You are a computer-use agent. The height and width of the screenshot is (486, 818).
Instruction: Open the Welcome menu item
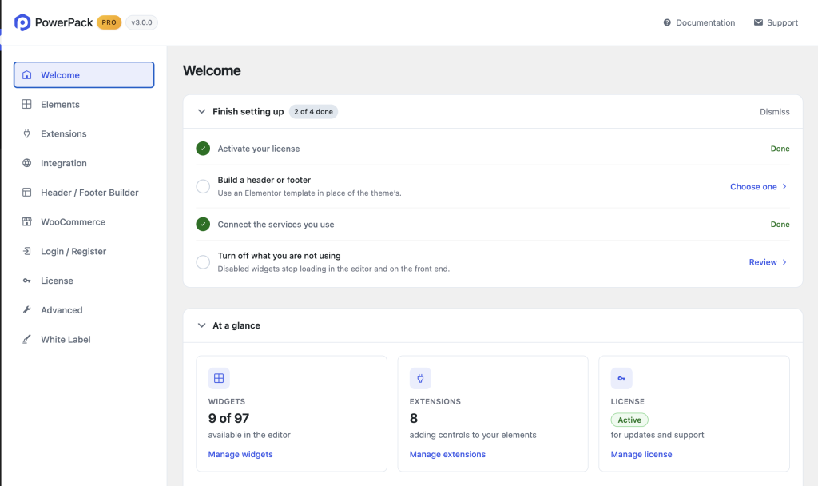point(84,75)
